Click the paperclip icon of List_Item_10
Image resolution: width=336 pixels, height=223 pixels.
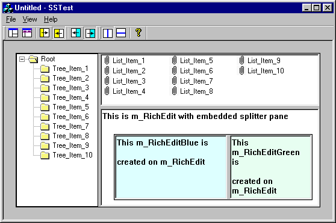click(x=241, y=71)
